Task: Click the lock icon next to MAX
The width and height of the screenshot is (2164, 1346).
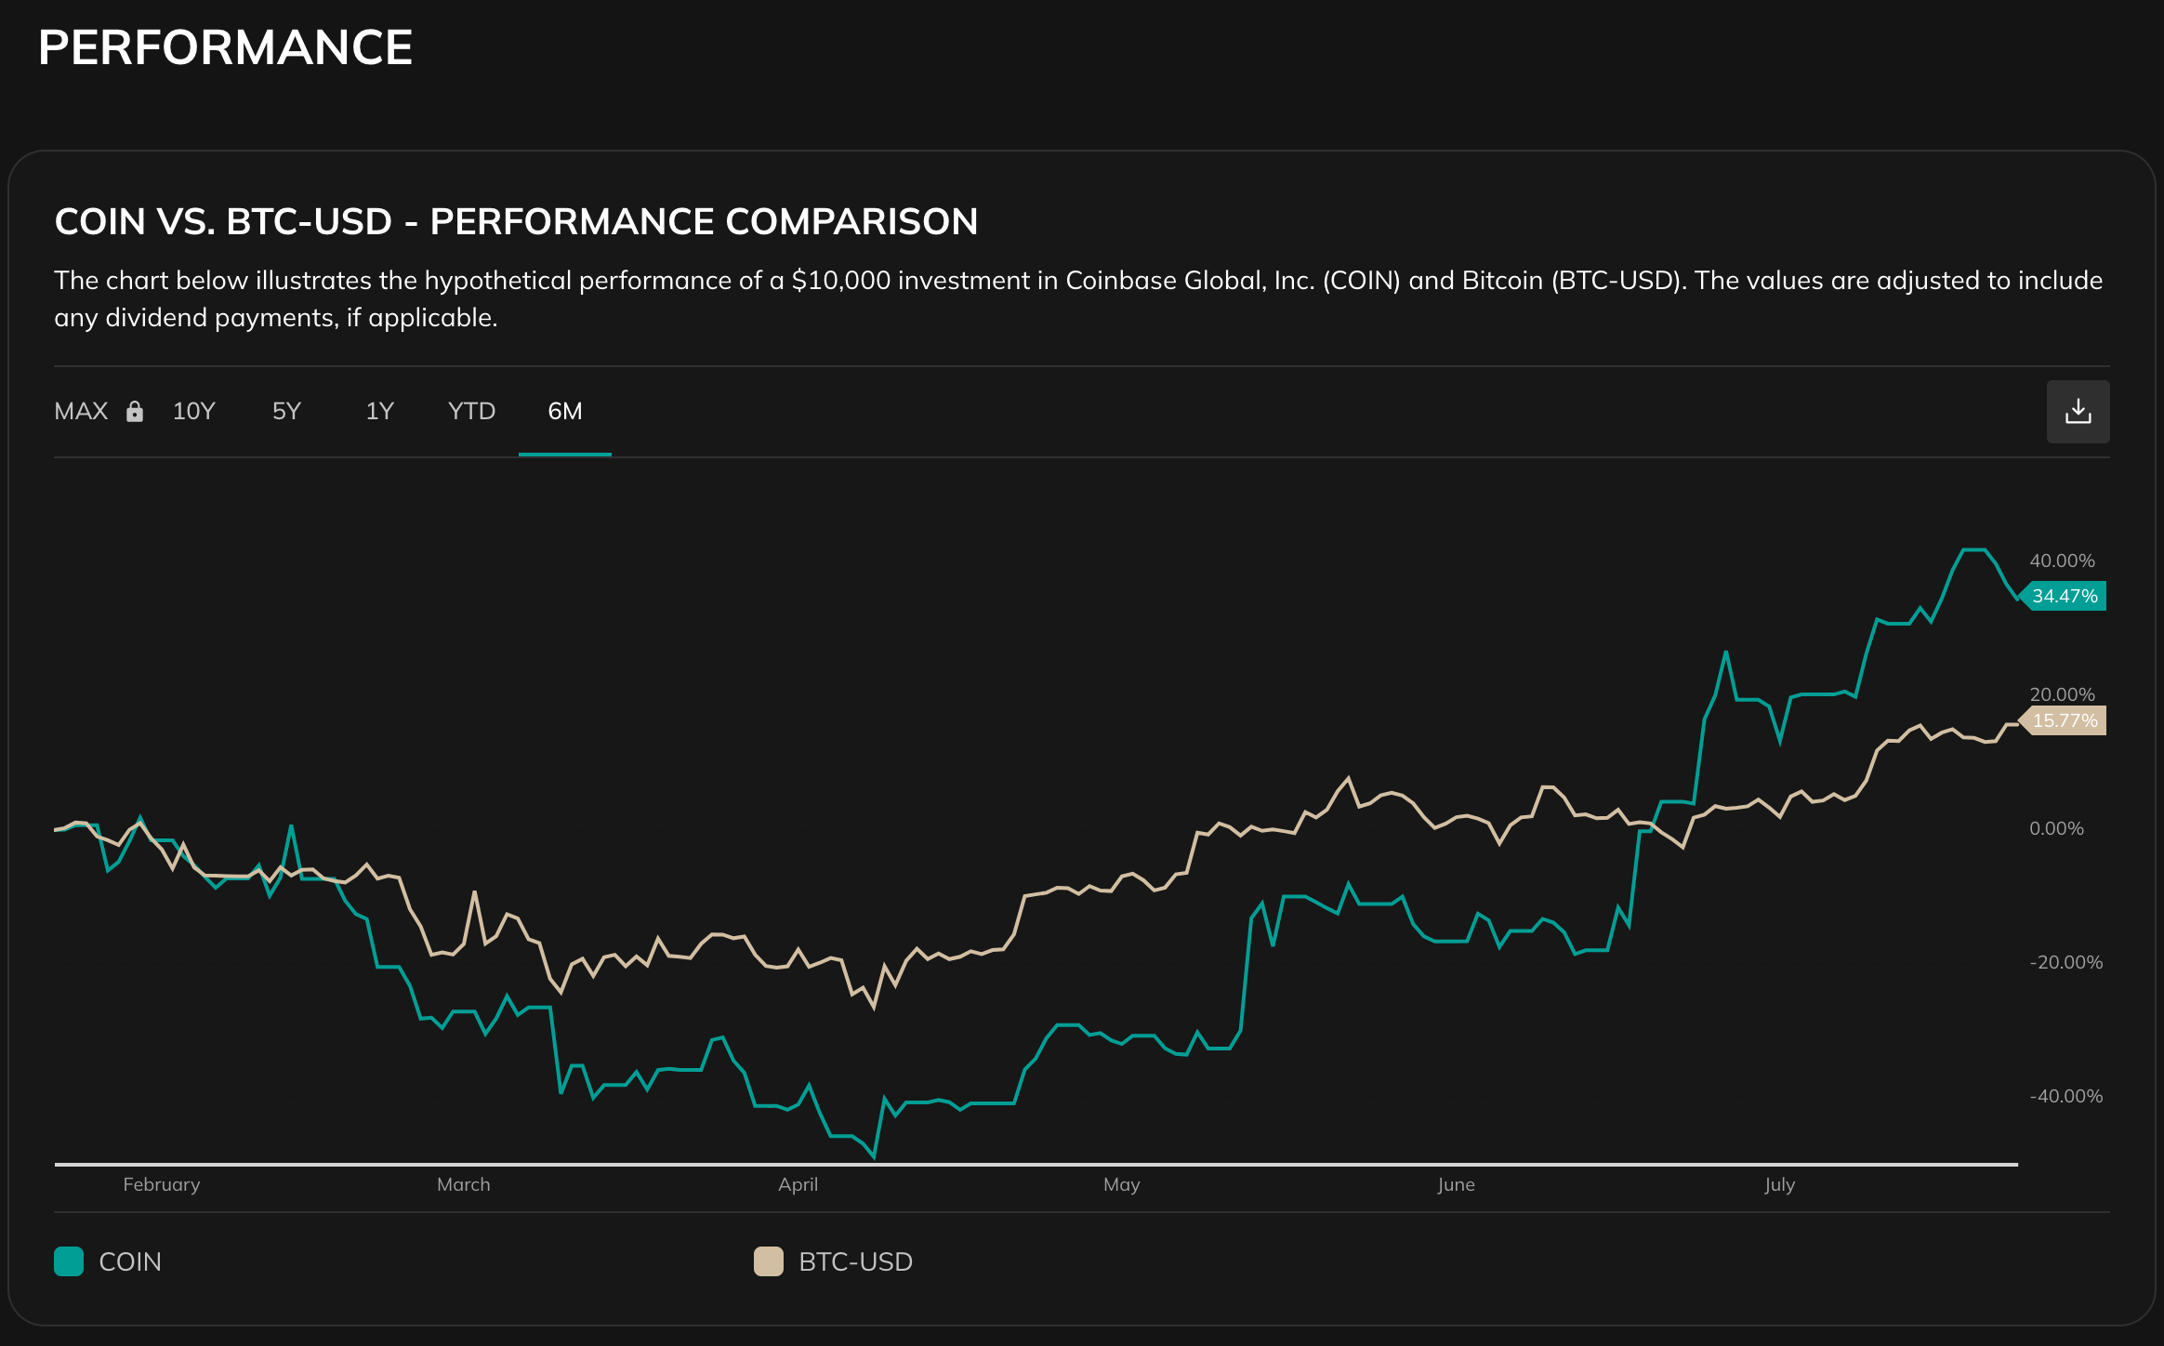Action: (135, 412)
